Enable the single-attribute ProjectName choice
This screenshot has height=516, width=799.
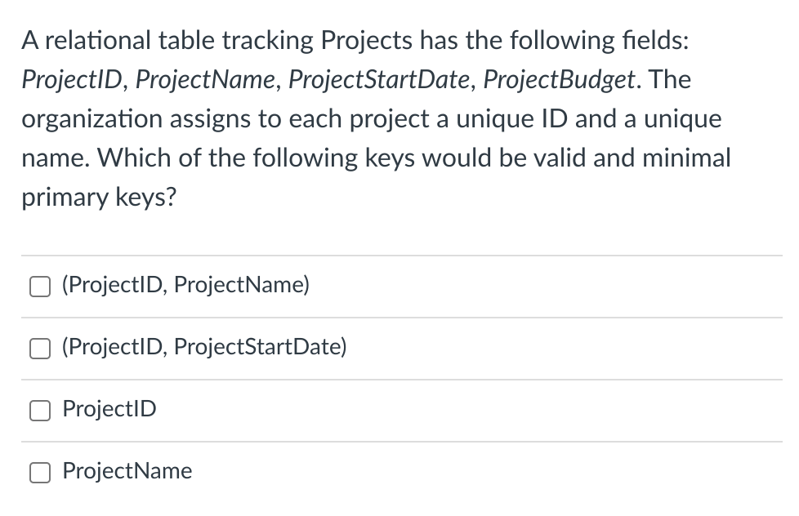40,472
